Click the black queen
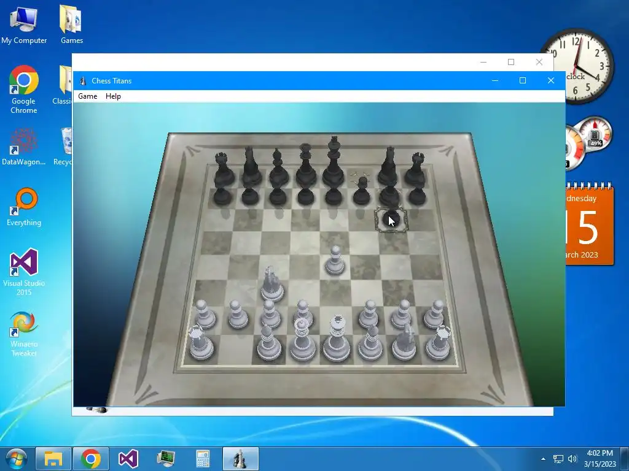Screen dimensions: 629x471 (x=306, y=165)
